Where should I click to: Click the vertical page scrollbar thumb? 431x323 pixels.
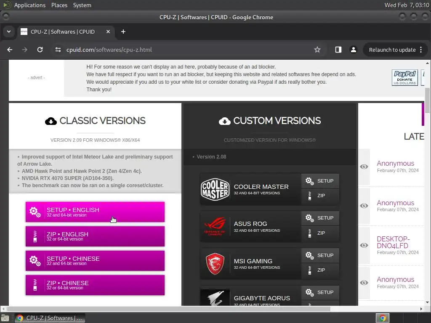427,100
